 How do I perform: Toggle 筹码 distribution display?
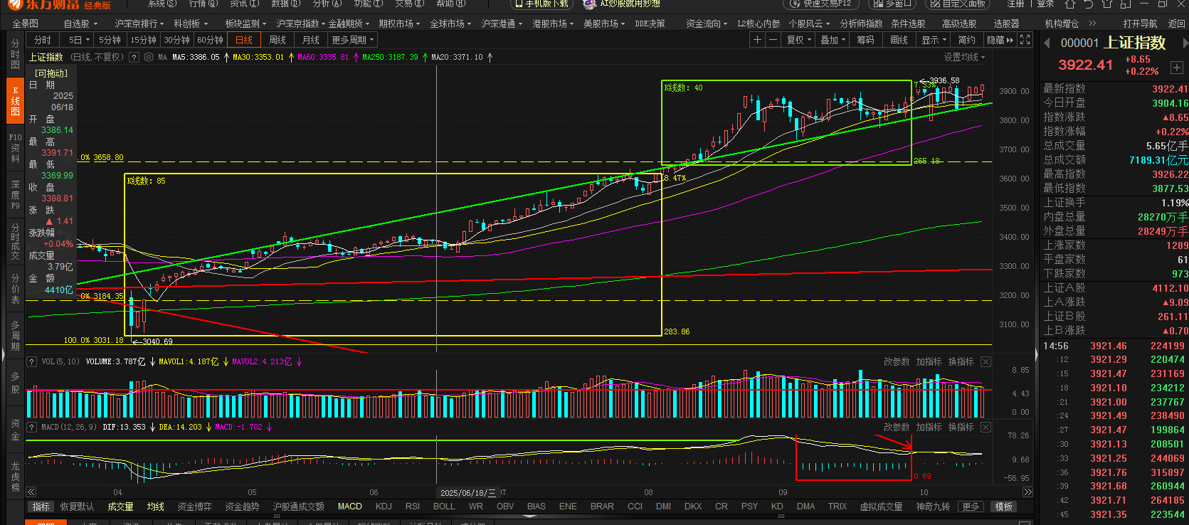865,40
